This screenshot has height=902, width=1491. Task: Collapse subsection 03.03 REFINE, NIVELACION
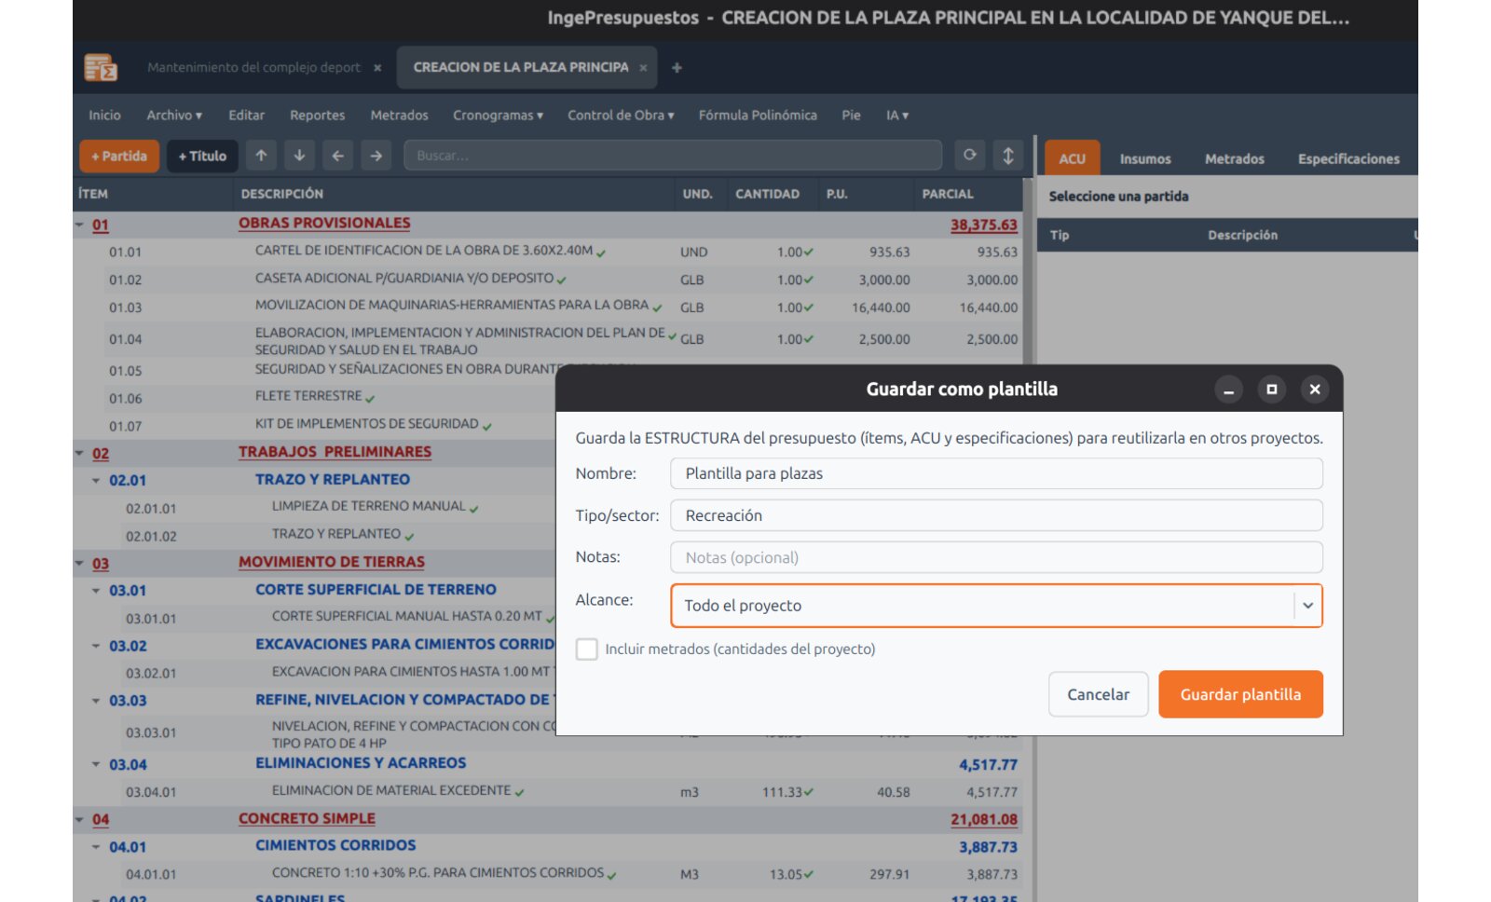coord(96,701)
